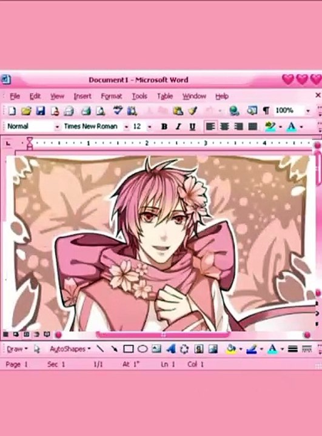
Task: Insert Diagram or Organization Chart
Action: pos(184,349)
